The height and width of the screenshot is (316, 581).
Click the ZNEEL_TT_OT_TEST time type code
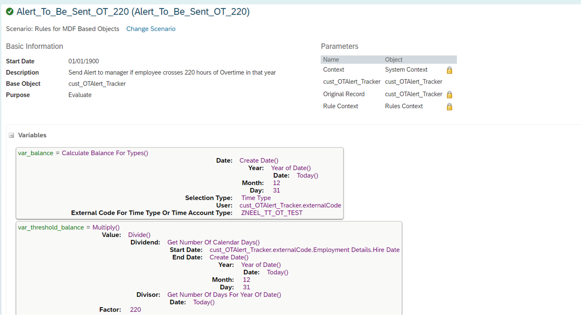pyautogui.click(x=272, y=213)
